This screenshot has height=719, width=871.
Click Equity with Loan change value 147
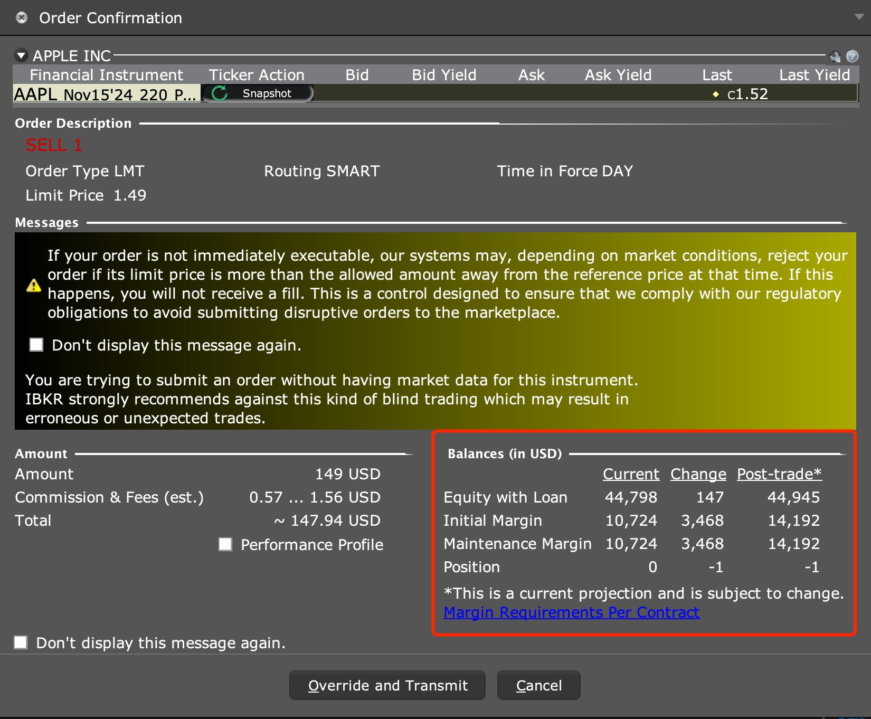709,497
